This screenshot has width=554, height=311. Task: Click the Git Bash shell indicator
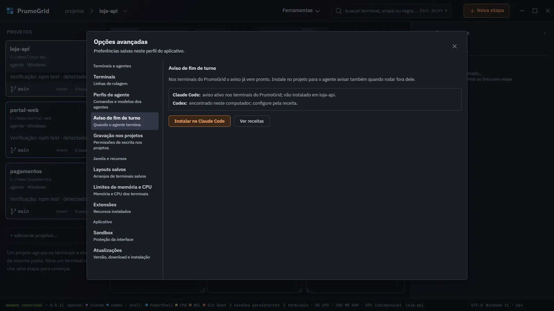click(x=214, y=305)
